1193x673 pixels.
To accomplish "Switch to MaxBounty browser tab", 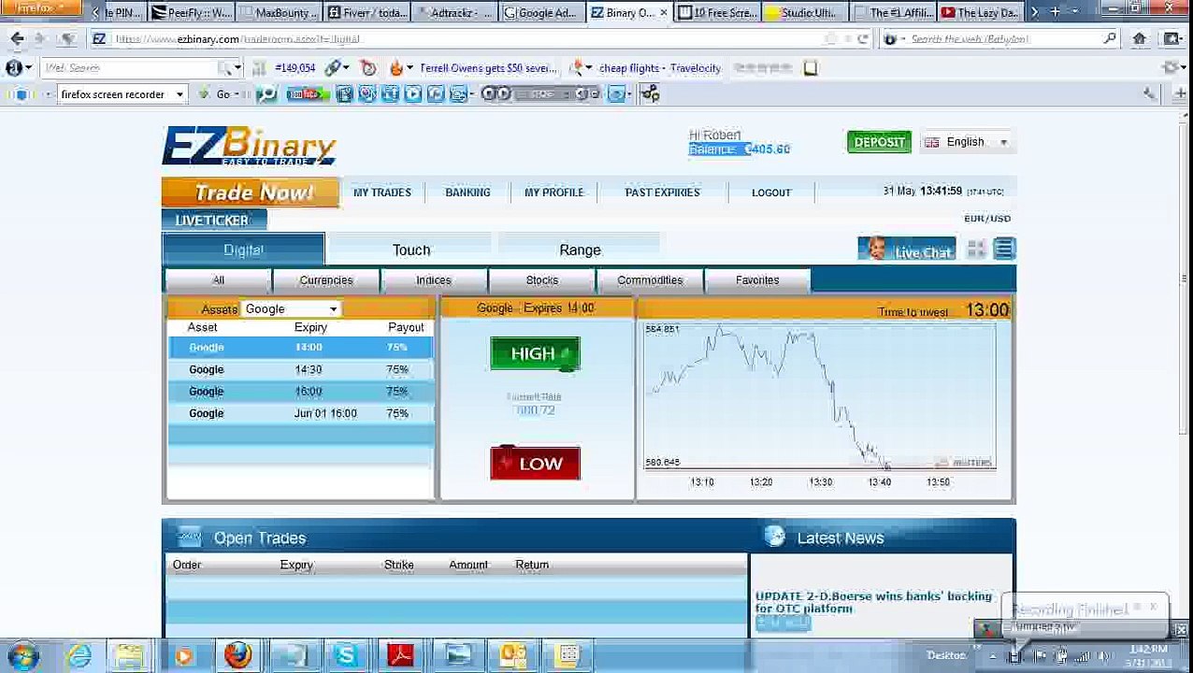I will coord(279,12).
